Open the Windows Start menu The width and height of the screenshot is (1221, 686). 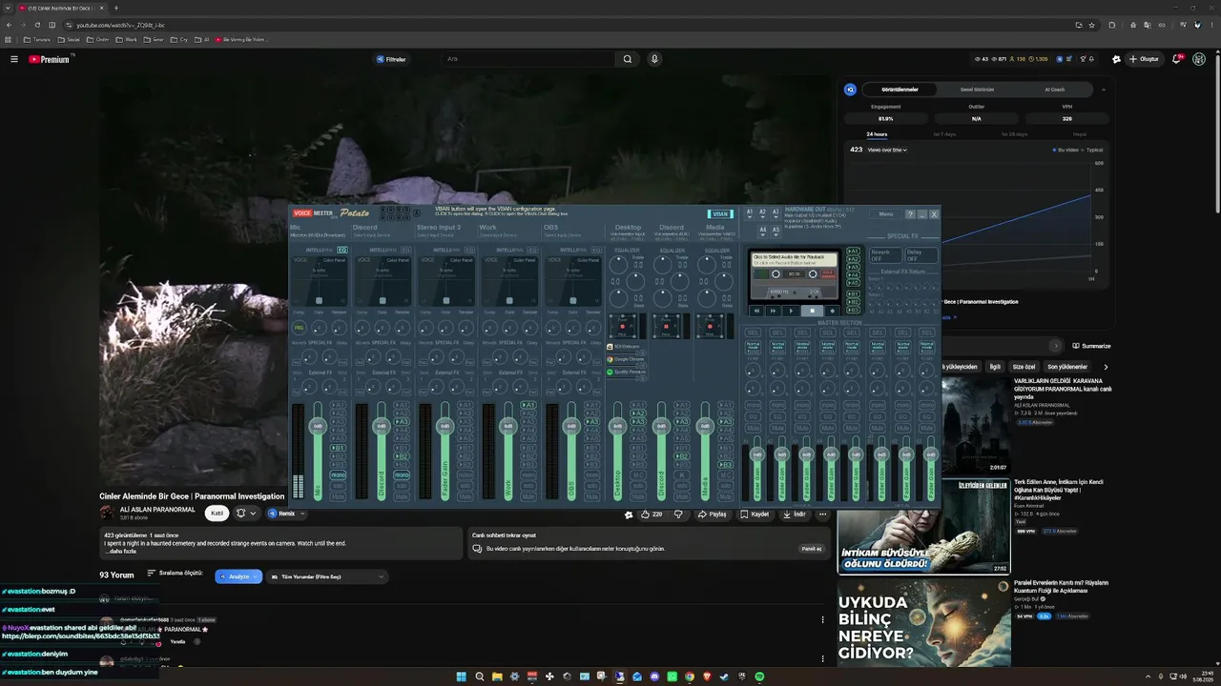(x=462, y=676)
